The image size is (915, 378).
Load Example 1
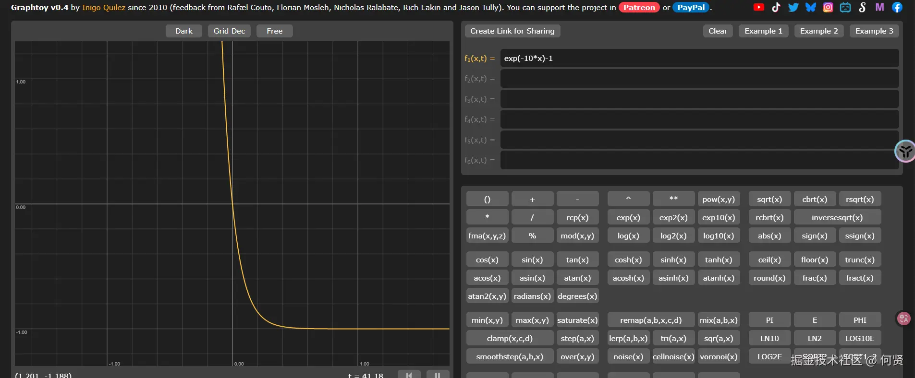(764, 31)
